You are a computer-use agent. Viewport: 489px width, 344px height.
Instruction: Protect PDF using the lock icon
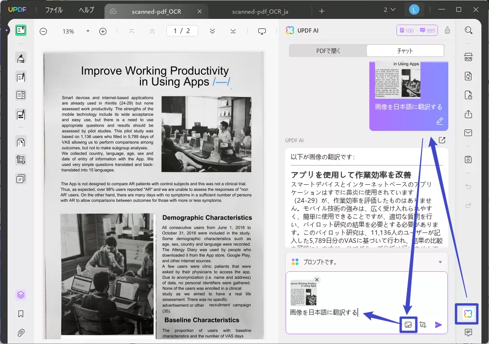pos(468,95)
